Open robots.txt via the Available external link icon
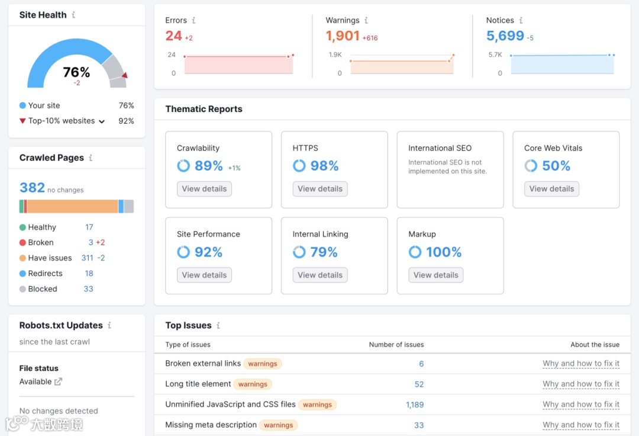Screen dimensions: 639x436 58,381
